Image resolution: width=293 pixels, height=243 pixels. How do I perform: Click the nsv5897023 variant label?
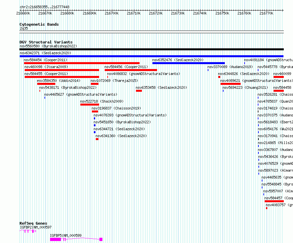click(276, 170)
